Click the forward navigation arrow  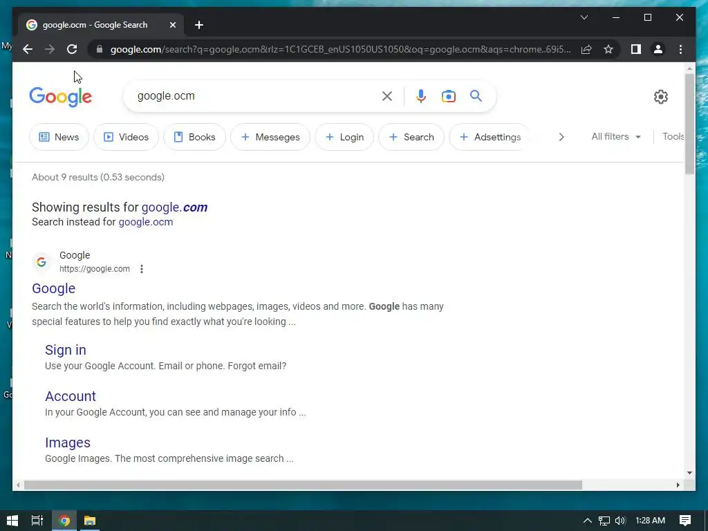click(x=50, y=49)
